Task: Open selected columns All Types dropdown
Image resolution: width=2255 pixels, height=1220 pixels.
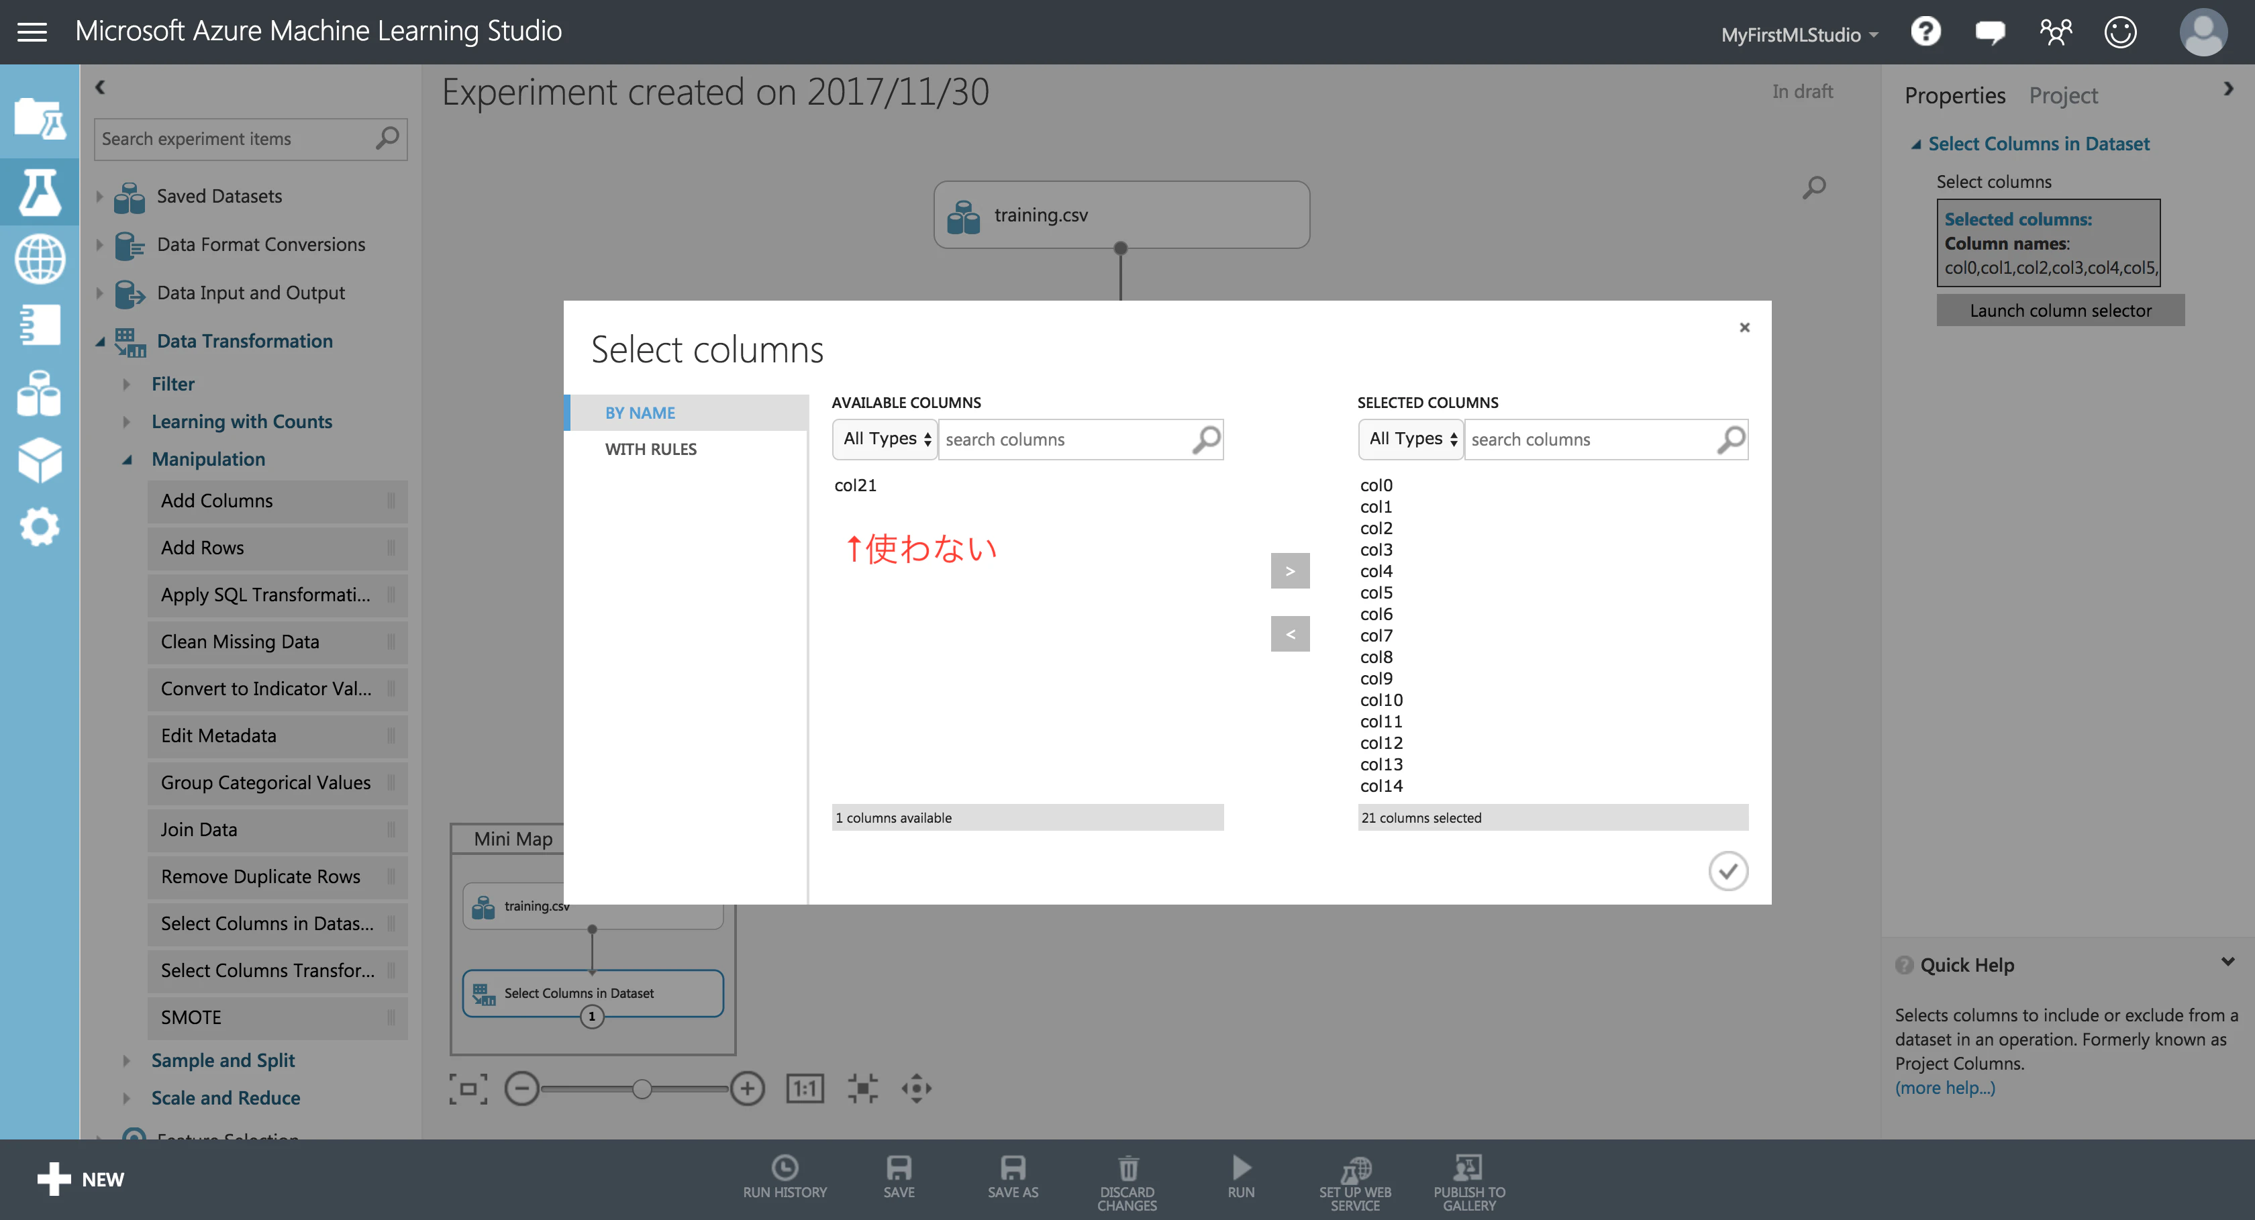Action: click(1410, 440)
